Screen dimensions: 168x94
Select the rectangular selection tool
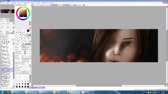[16, 31]
